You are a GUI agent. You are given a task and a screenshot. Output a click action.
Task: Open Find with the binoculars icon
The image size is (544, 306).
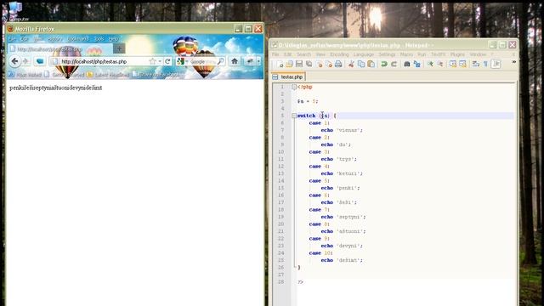click(x=407, y=64)
